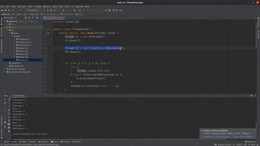Click the run gutter arrow beside the ThreadClass declaration
Screen dimensions: 260x146
coord(48,29)
